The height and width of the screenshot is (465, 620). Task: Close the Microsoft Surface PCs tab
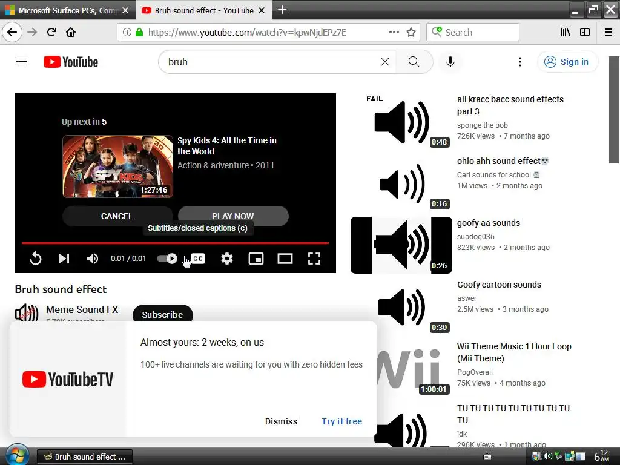125,10
